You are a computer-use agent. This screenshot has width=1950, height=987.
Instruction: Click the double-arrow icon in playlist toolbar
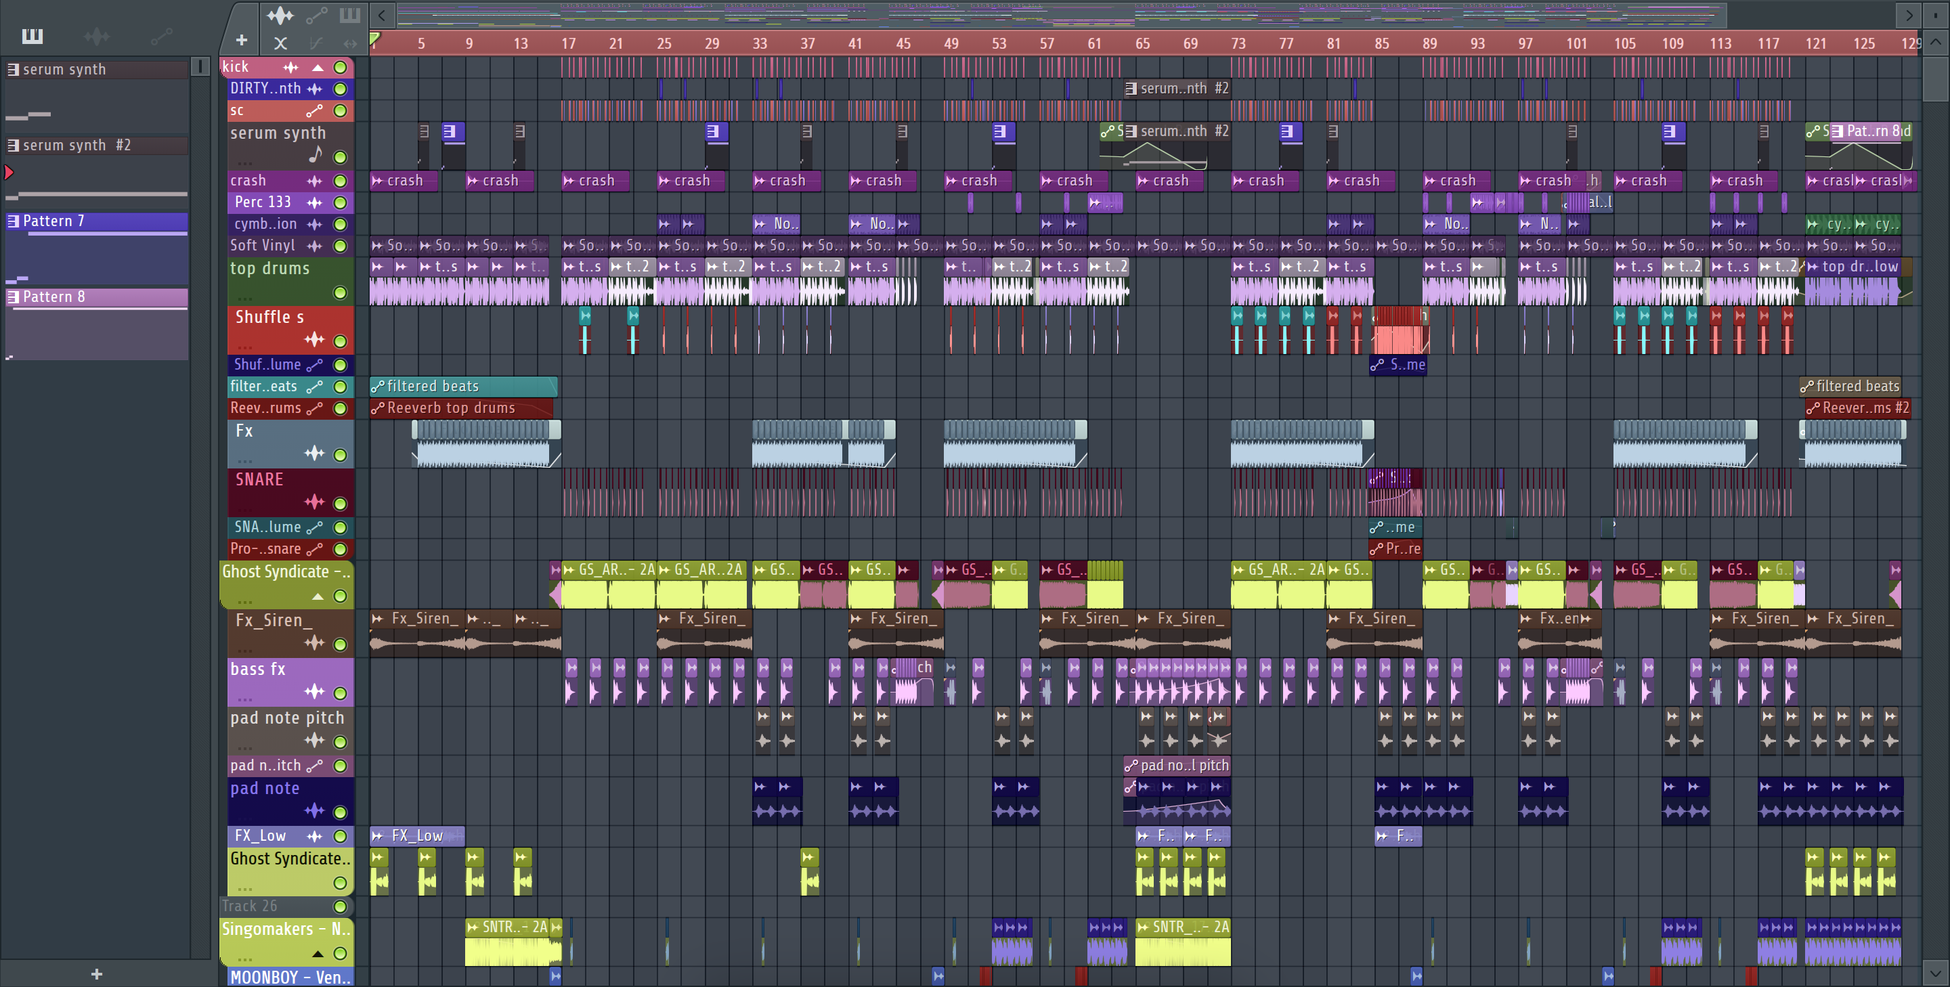pos(350,43)
